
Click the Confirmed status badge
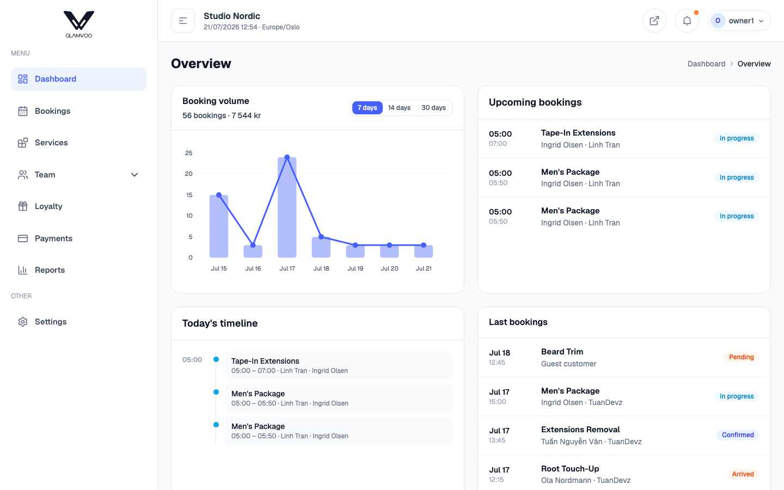coord(738,435)
